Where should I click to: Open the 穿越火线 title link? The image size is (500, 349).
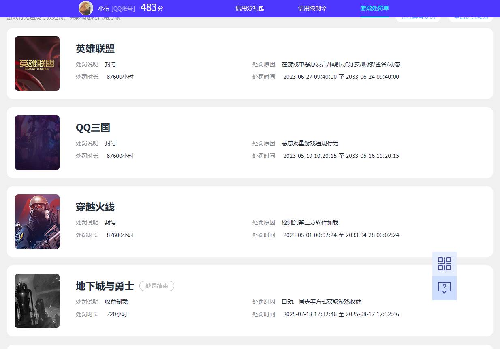95,207
